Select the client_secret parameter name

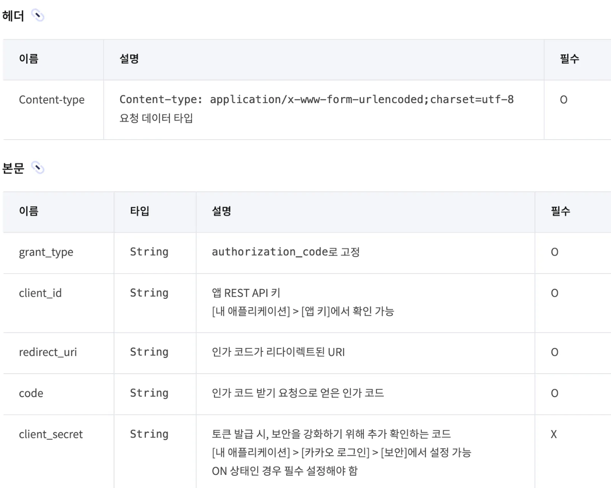point(51,434)
